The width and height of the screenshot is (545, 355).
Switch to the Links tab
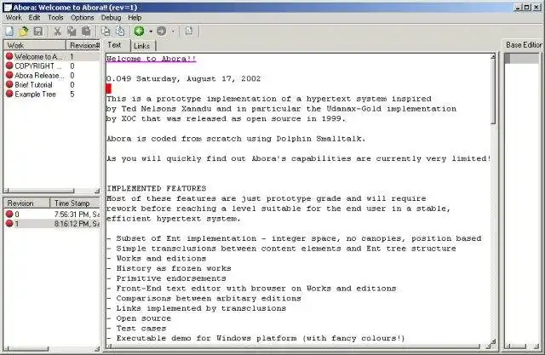tap(142, 46)
